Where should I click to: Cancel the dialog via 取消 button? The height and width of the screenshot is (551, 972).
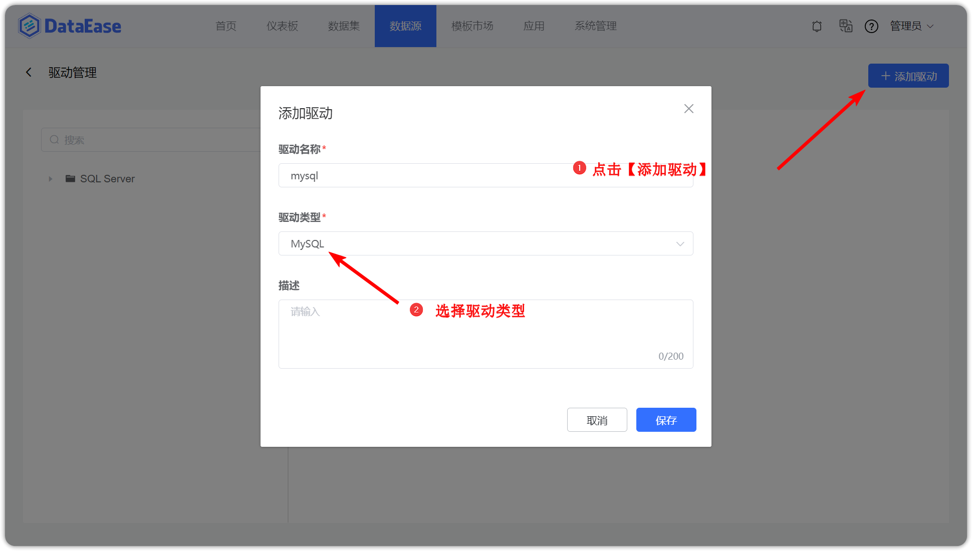597,420
